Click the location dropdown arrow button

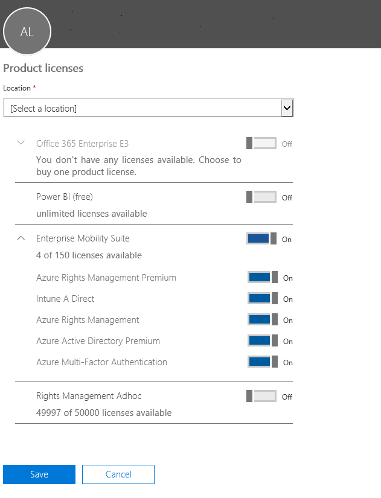[287, 108]
